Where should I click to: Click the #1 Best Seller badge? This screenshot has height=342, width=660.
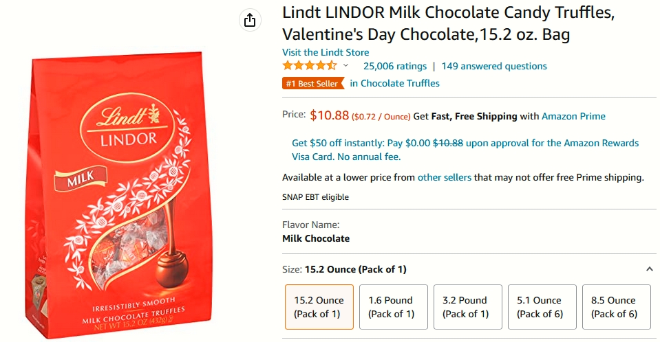point(312,83)
